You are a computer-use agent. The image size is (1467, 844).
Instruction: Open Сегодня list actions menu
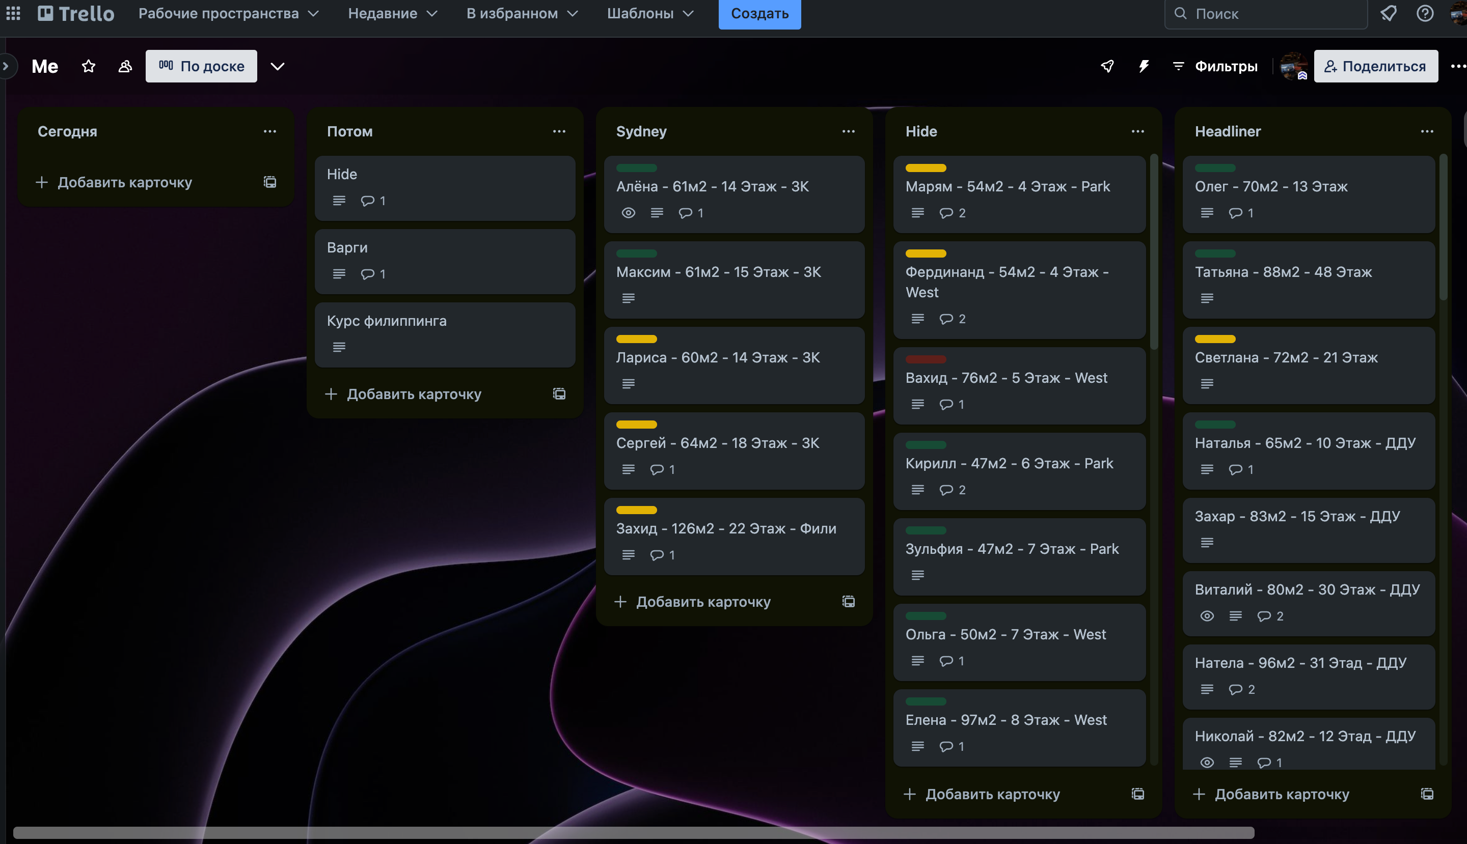(x=270, y=131)
